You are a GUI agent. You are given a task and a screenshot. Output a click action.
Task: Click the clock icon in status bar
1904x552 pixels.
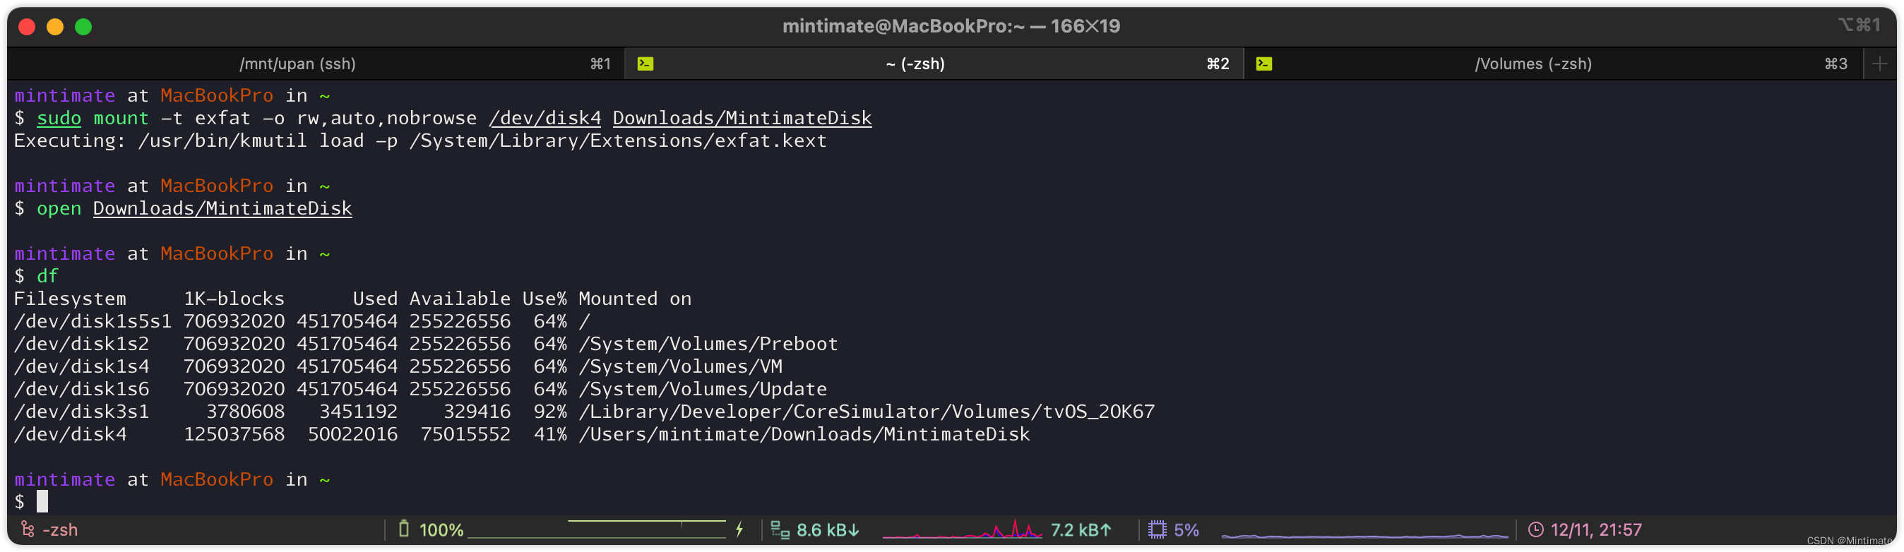1535,529
